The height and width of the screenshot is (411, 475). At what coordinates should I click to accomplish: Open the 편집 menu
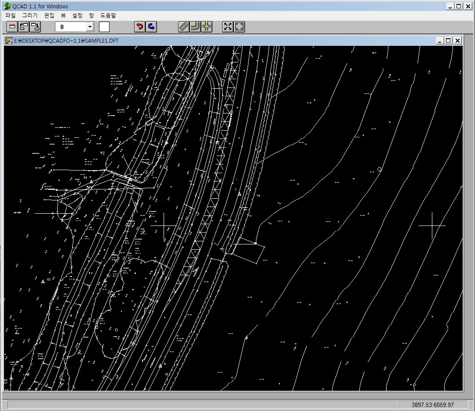49,15
